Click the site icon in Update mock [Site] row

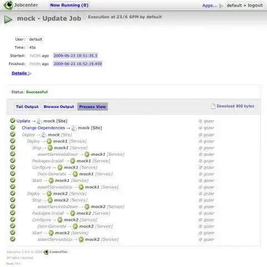coord(39,121)
